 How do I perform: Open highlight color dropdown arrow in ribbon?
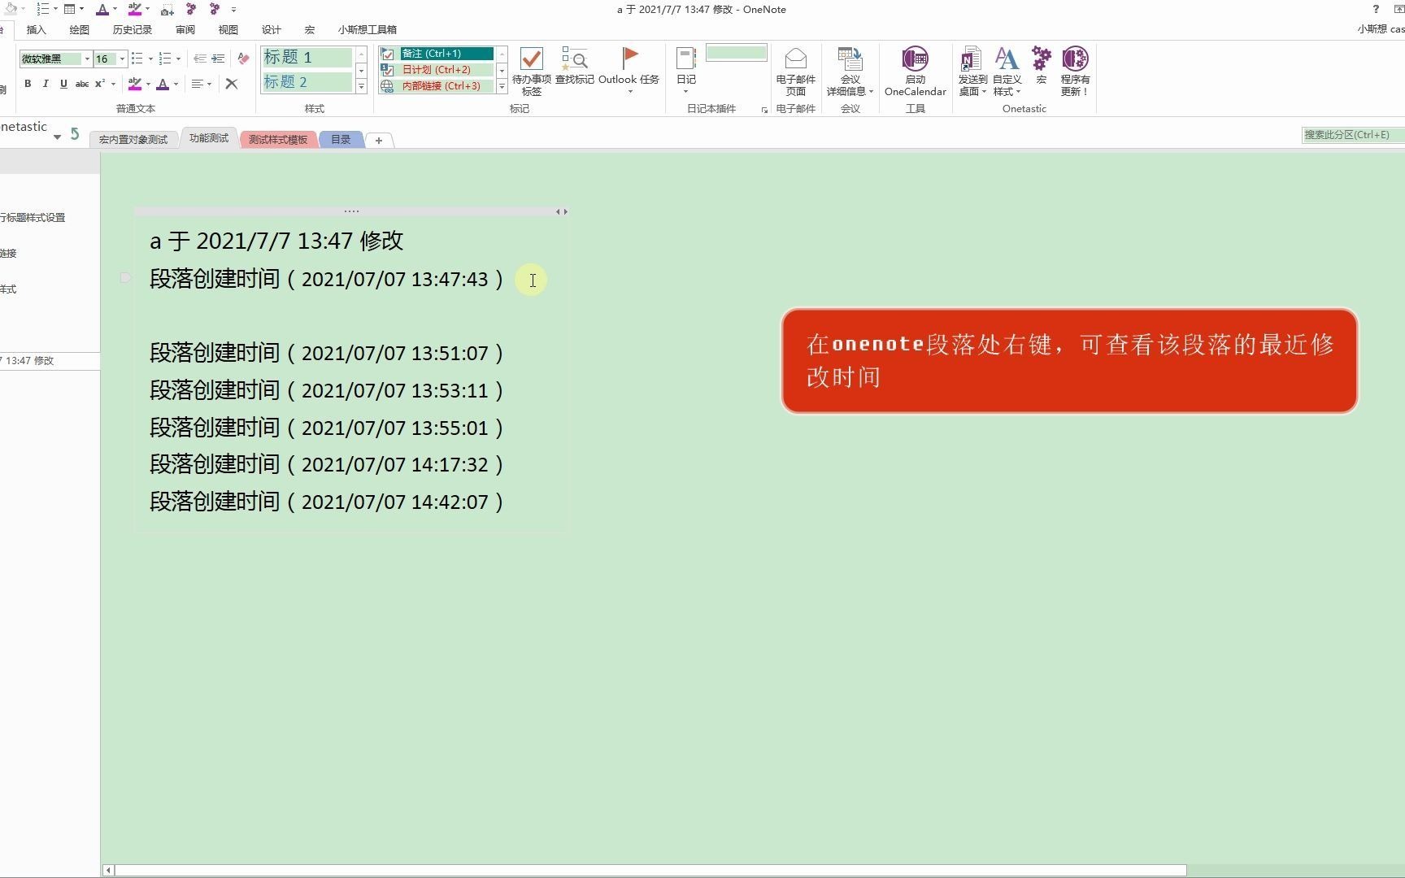[x=148, y=84]
